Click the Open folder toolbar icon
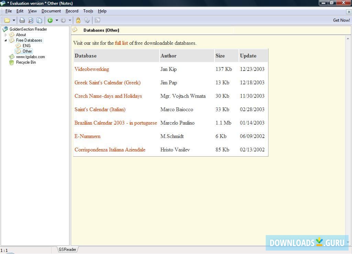The width and height of the screenshot is (352, 254). coord(7,20)
